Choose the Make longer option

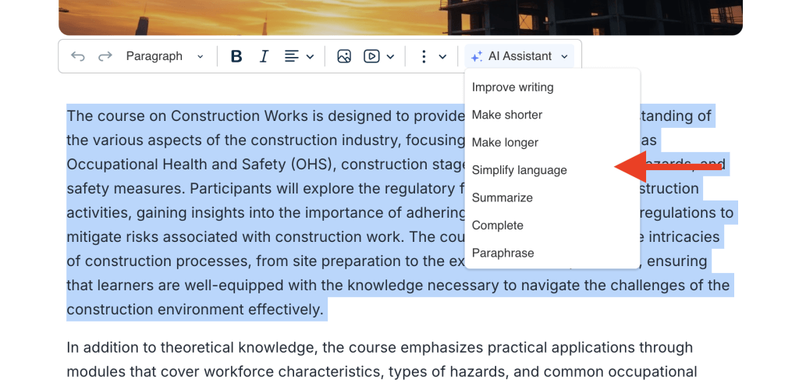(x=505, y=143)
